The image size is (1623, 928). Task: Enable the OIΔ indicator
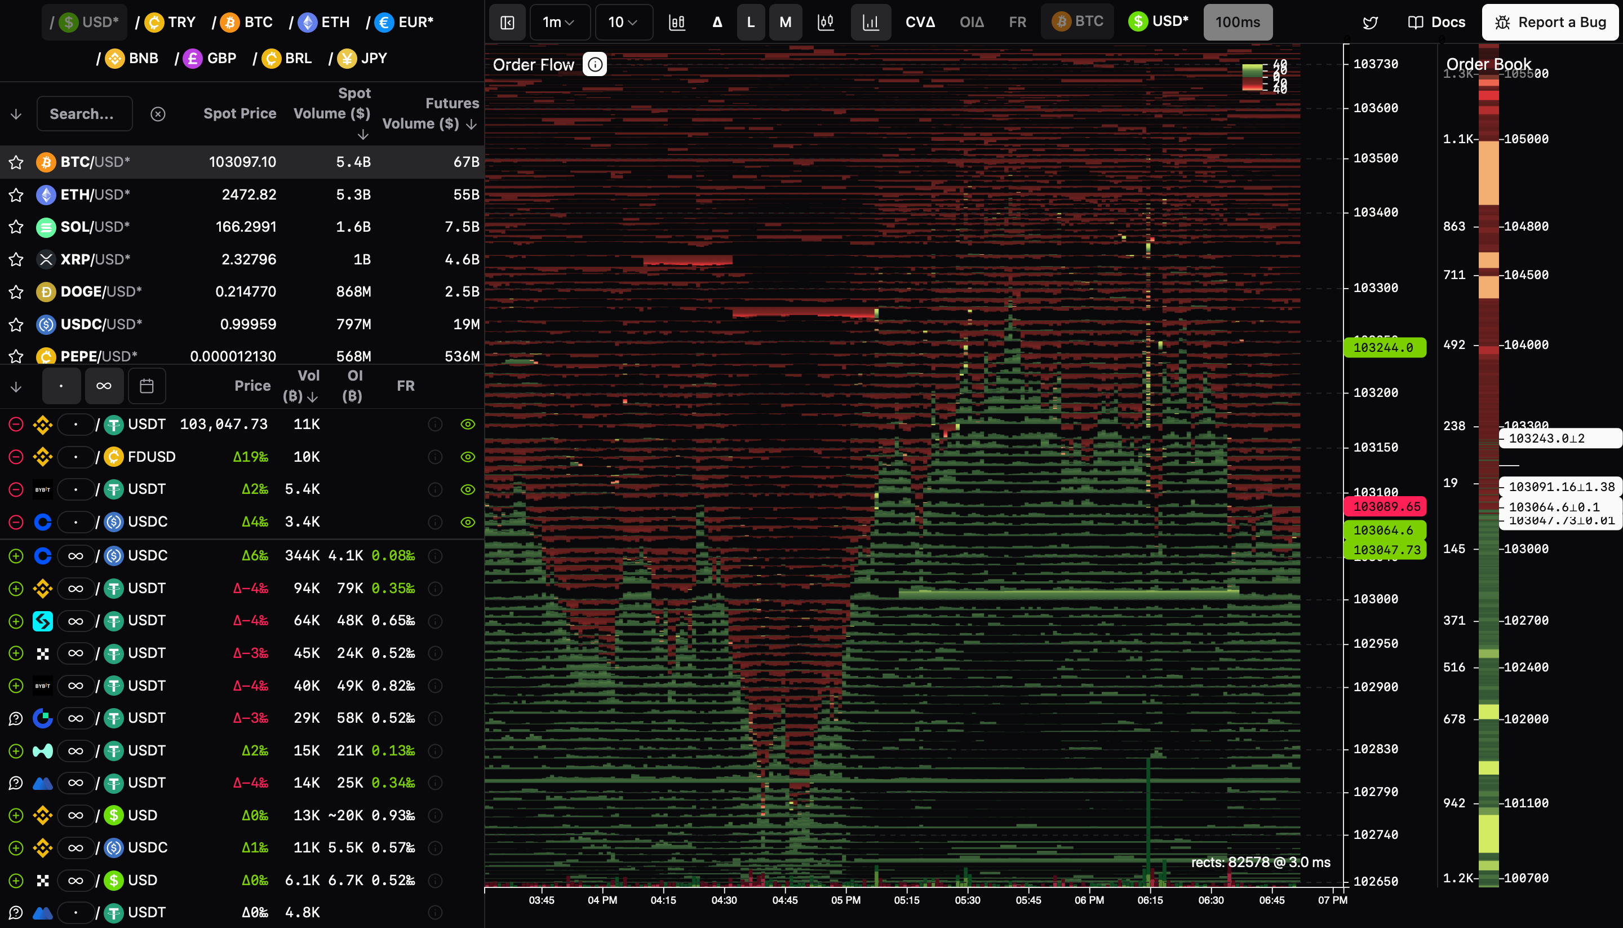(972, 23)
